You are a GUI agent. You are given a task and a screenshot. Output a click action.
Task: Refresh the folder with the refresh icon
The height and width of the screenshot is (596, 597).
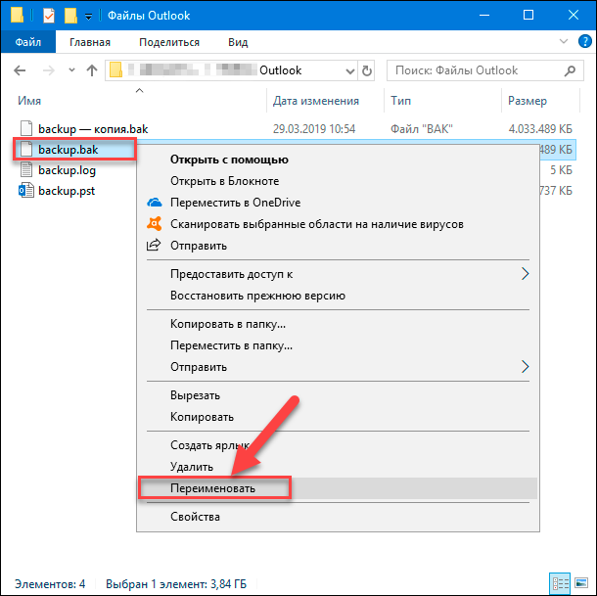point(366,70)
